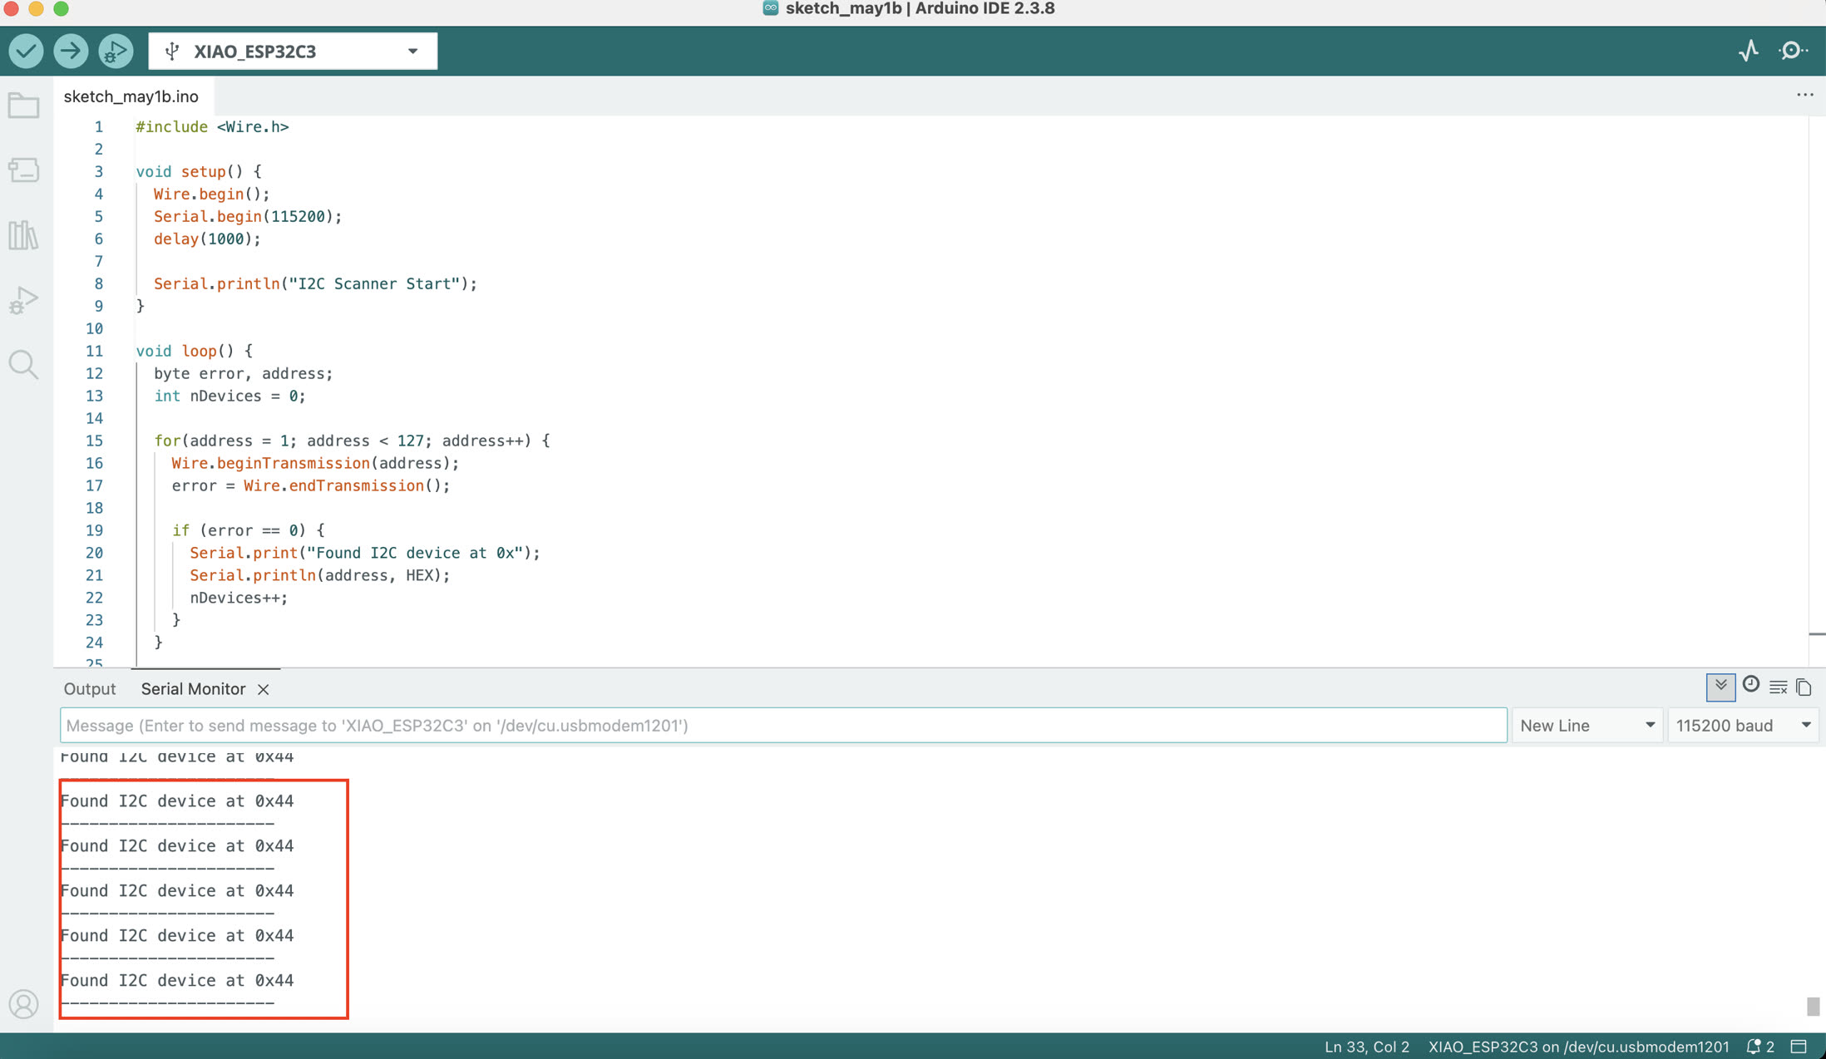The height and width of the screenshot is (1059, 1826).
Task: Click line number 11 in the gutter
Action: (x=95, y=351)
